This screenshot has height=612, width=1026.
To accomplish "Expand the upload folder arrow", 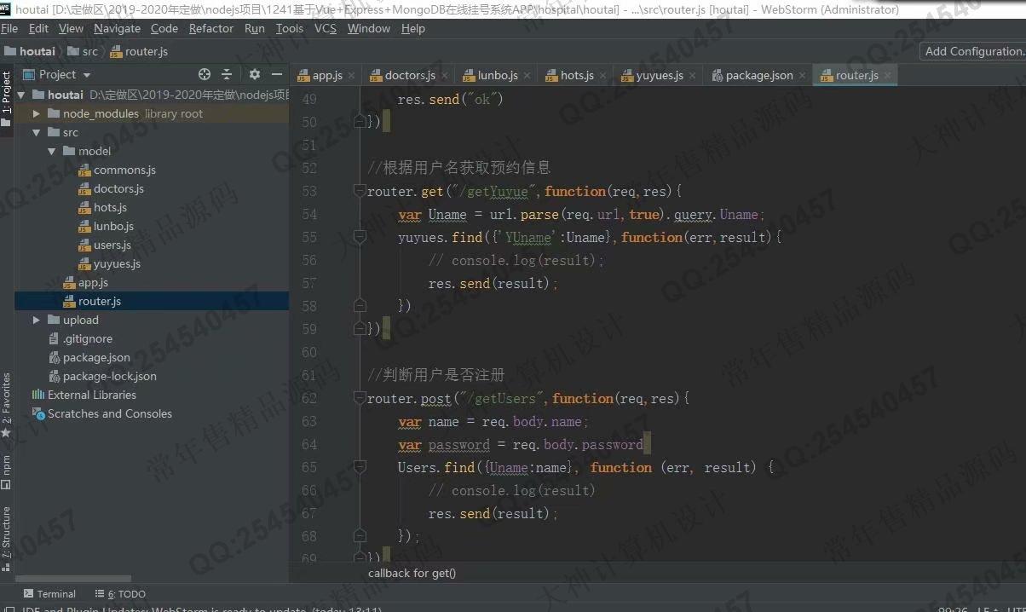I will point(37,320).
